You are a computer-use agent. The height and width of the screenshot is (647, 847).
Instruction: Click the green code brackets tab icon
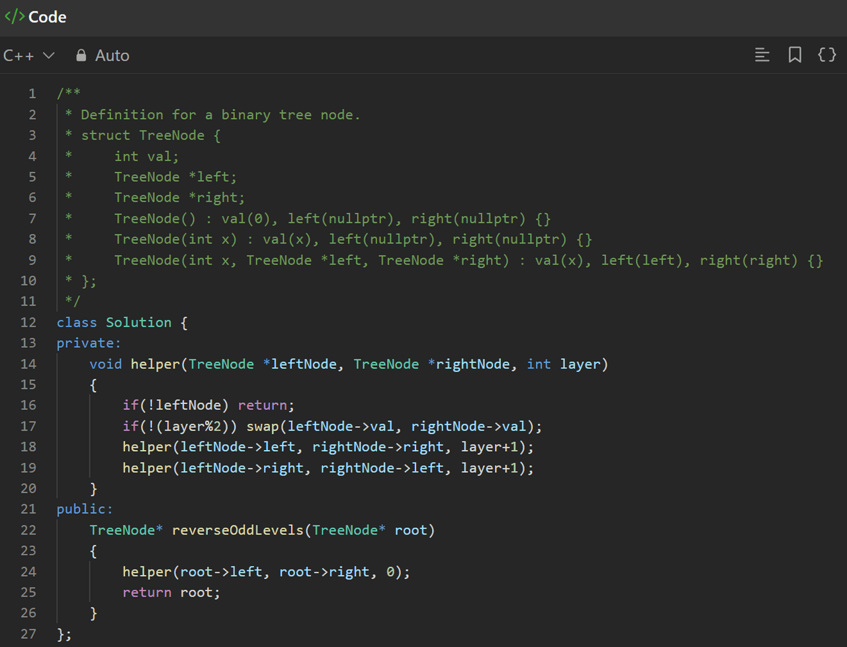click(15, 17)
